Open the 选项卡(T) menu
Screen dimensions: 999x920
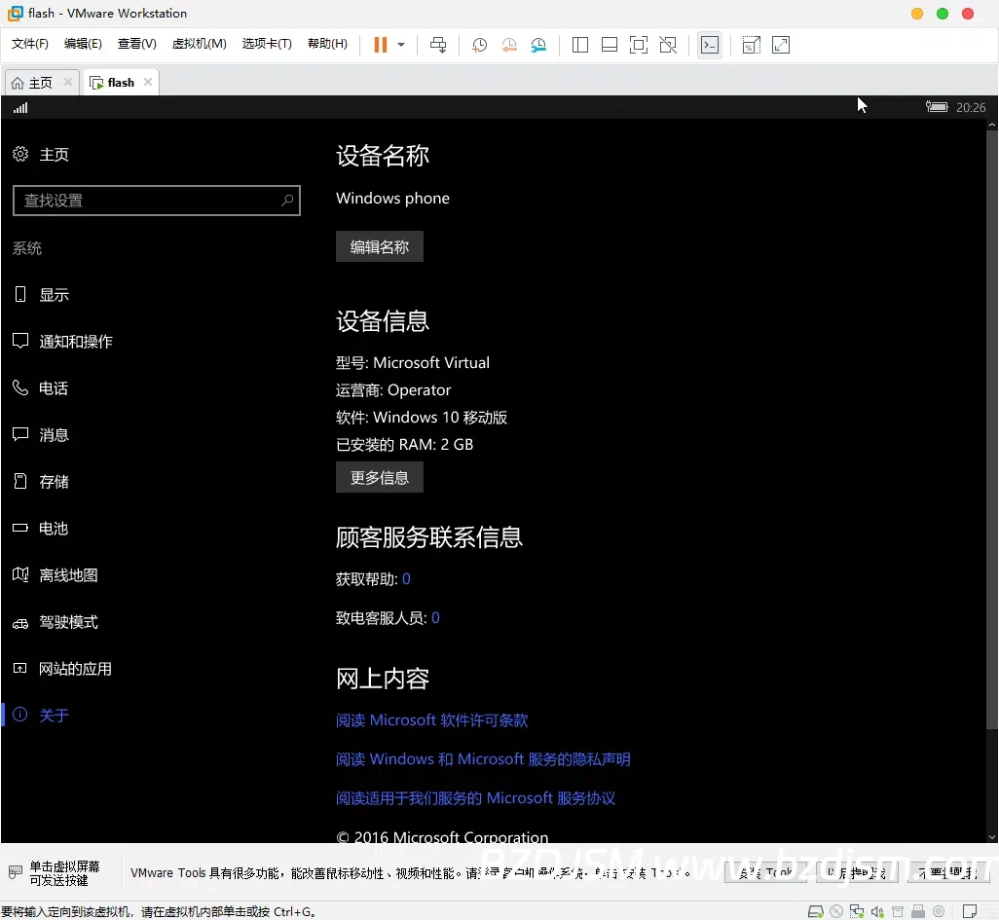267,44
